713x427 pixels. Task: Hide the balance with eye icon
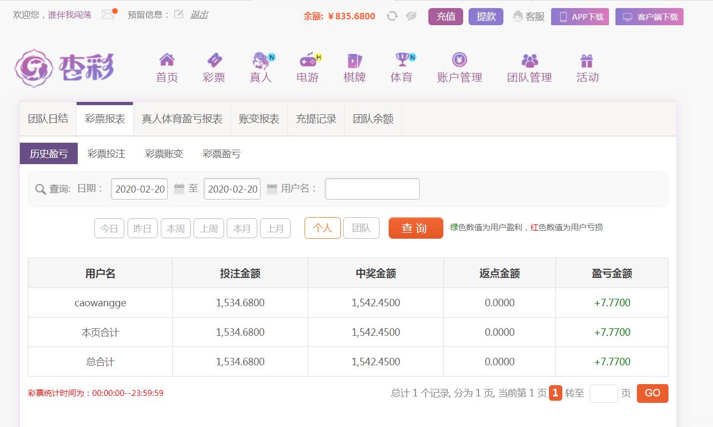(411, 16)
